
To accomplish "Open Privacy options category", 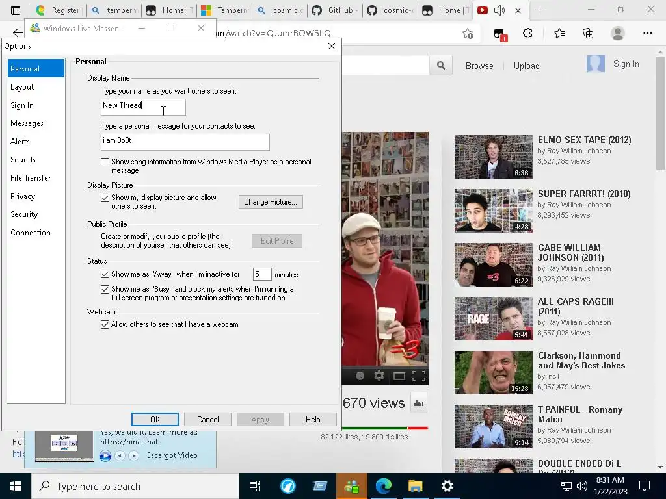I will 23,196.
